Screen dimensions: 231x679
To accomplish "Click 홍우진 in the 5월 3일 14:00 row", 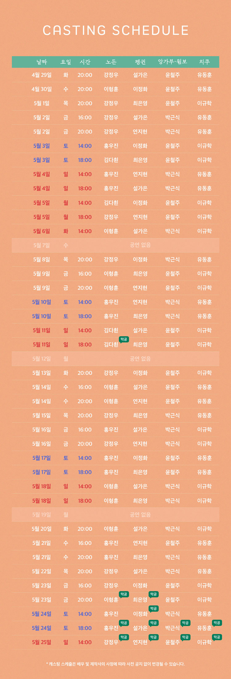I will 111,146.
